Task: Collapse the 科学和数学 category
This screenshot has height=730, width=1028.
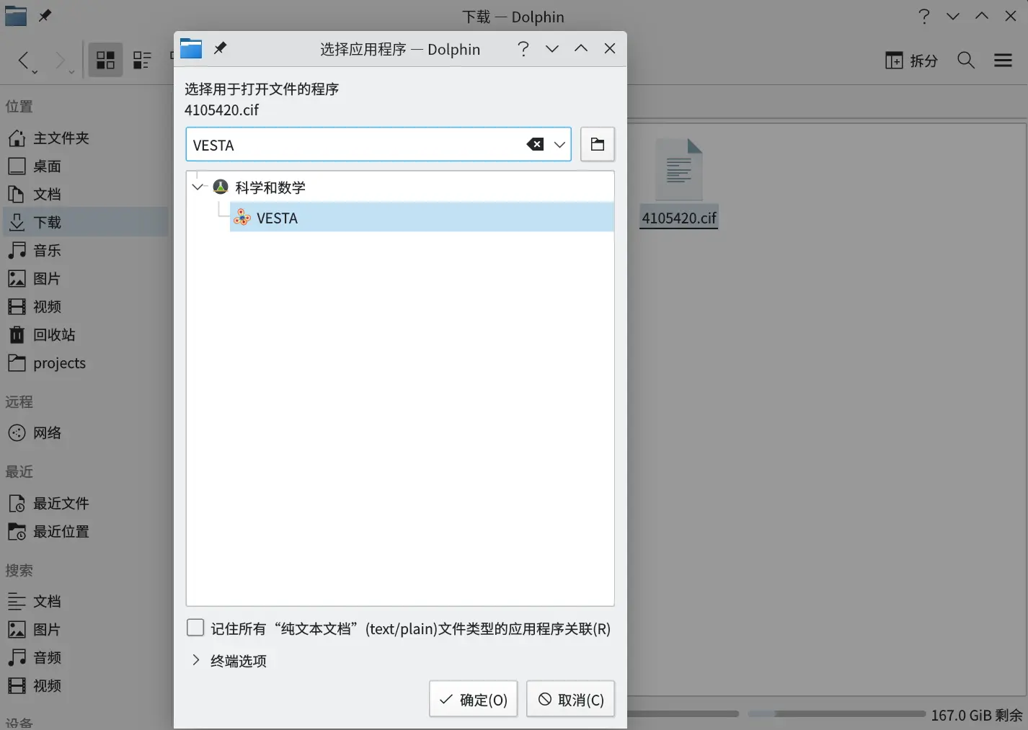Action: coord(198,187)
